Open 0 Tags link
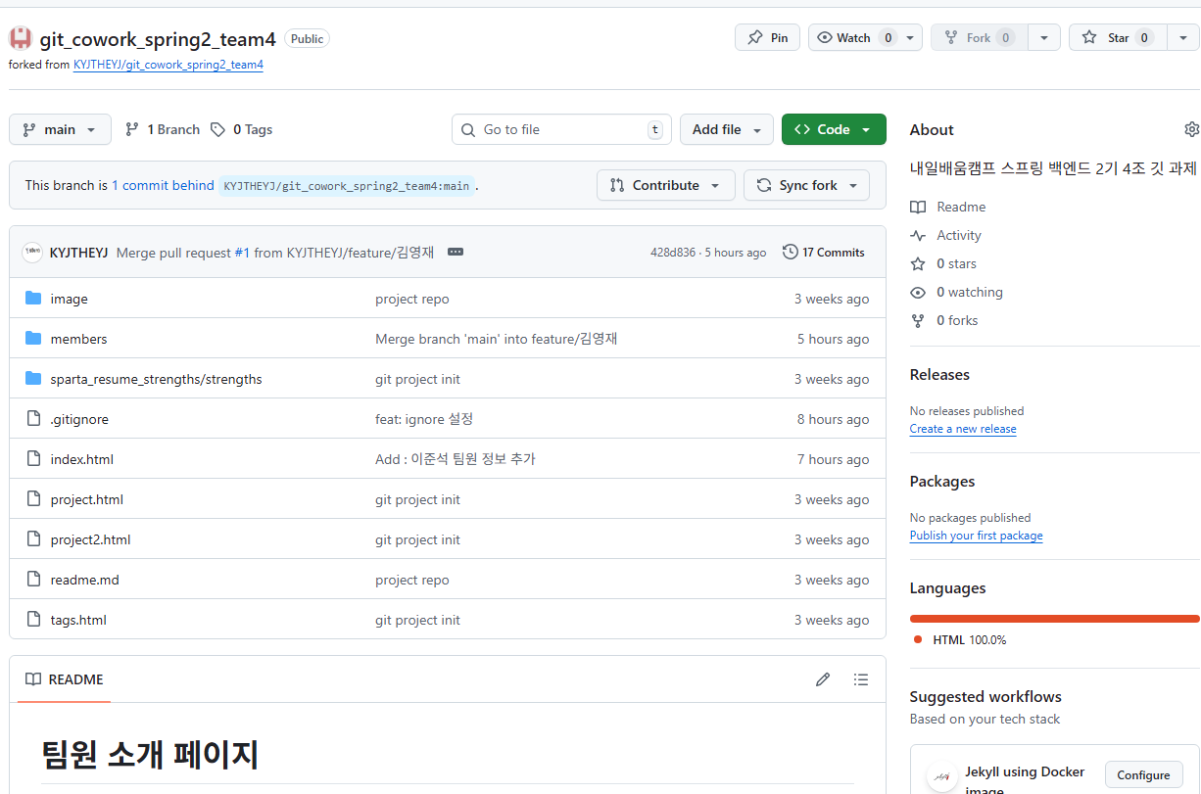 pos(242,129)
